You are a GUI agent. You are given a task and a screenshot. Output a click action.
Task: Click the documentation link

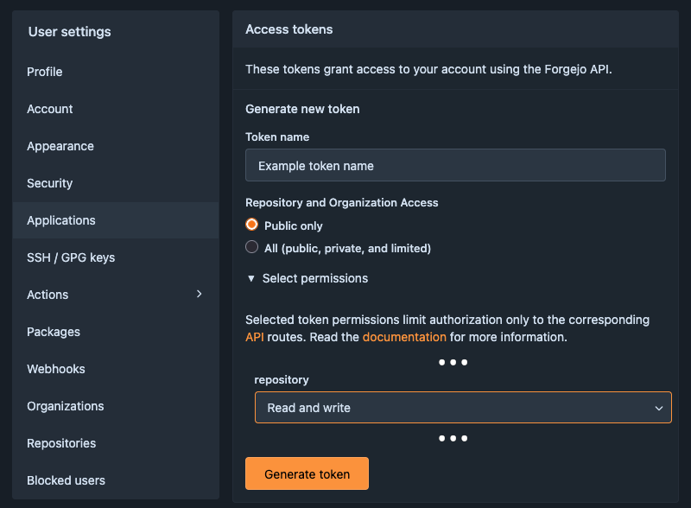404,337
